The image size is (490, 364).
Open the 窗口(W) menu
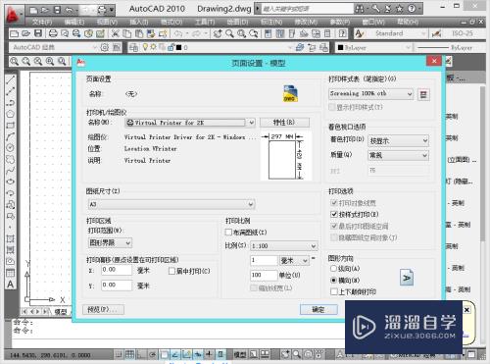373,22
